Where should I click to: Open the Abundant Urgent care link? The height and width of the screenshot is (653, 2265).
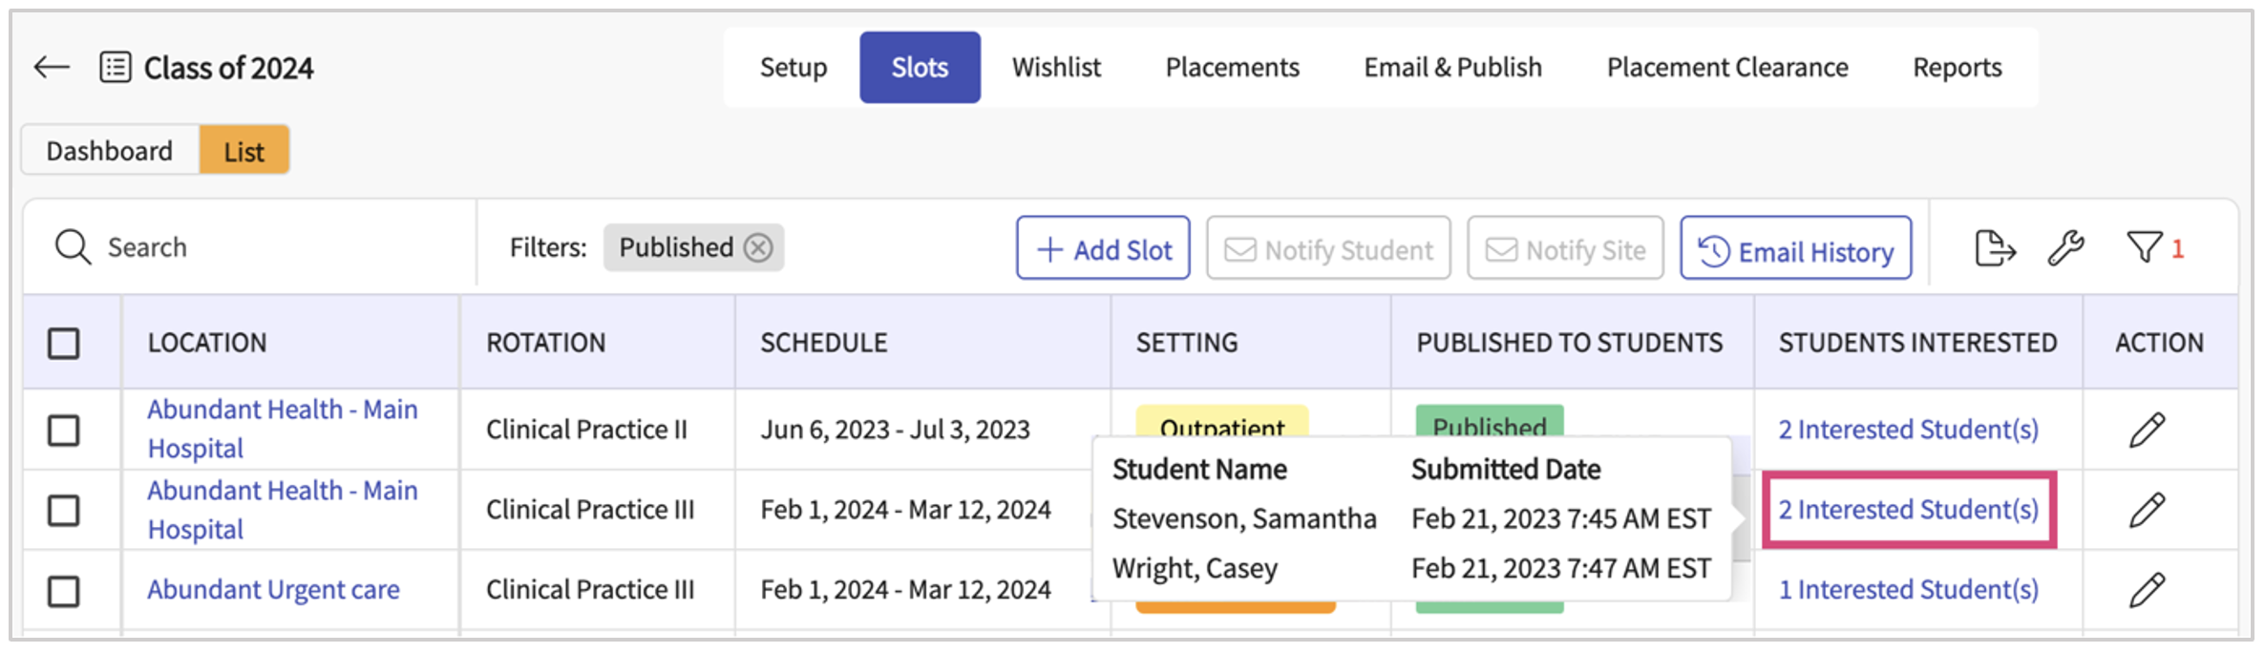pyautogui.click(x=273, y=590)
